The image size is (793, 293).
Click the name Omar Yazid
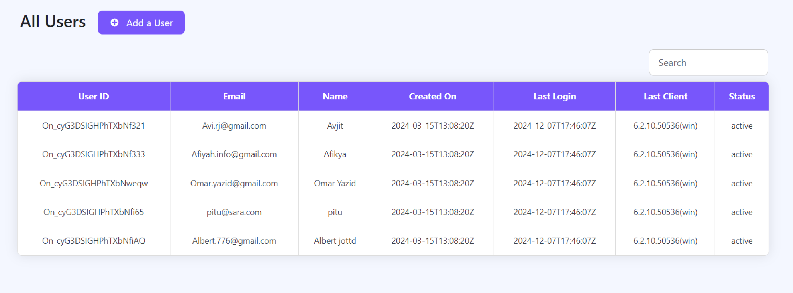click(x=335, y=184)
